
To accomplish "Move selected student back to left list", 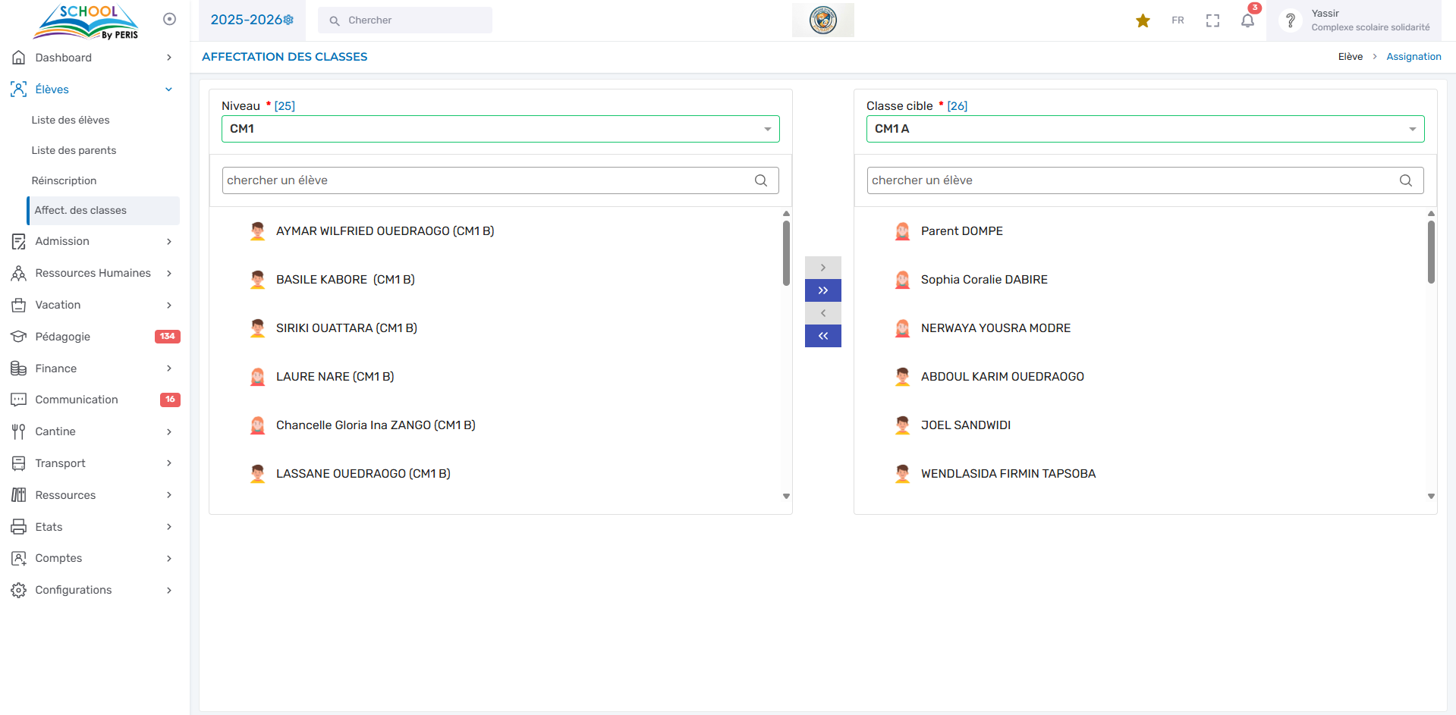I will coord(822,313).
